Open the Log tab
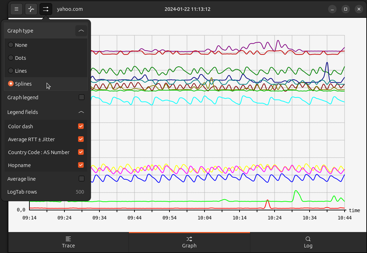The width and height of the screenshot is (367, 253). [308, 242]
